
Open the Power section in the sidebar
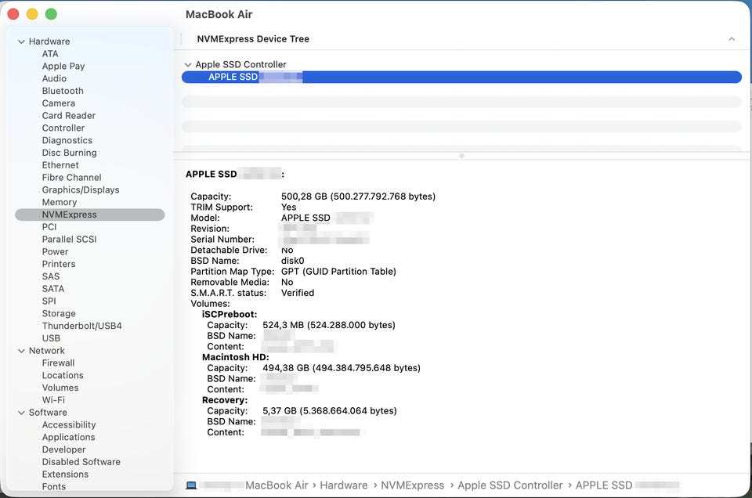coord(55,251)
